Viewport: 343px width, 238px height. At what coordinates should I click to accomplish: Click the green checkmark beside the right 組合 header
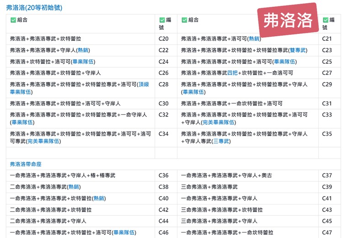tap(184, 20)
